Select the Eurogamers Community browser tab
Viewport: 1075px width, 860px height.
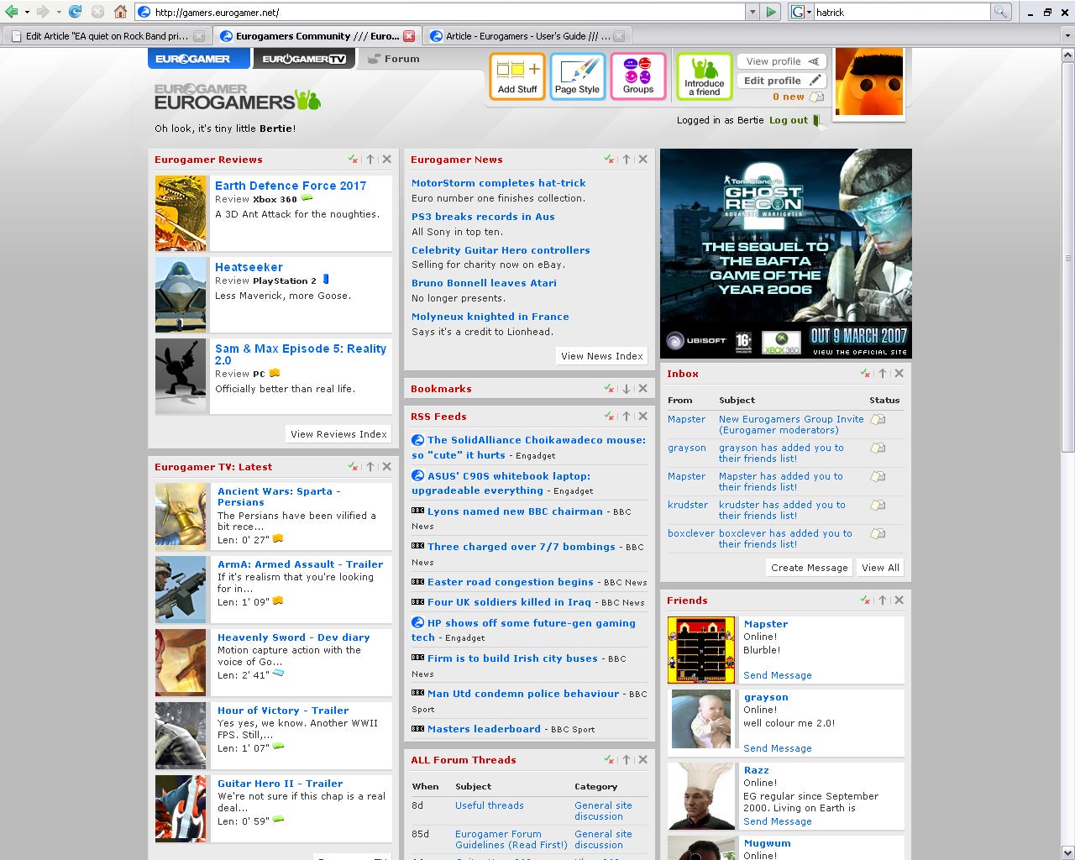(x=316, y=36)
